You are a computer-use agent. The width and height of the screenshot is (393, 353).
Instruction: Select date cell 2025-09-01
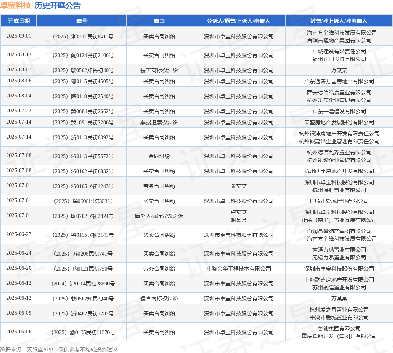click(19, 36)
